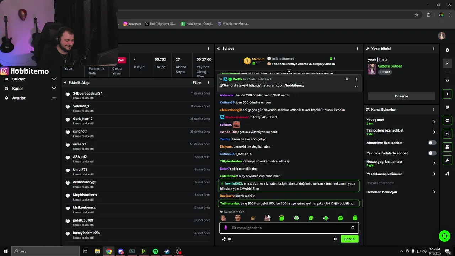The height and width of the screenshot is (256, 455).
Task: Collapse the pinned message chevron
Action: pos(356,87)
